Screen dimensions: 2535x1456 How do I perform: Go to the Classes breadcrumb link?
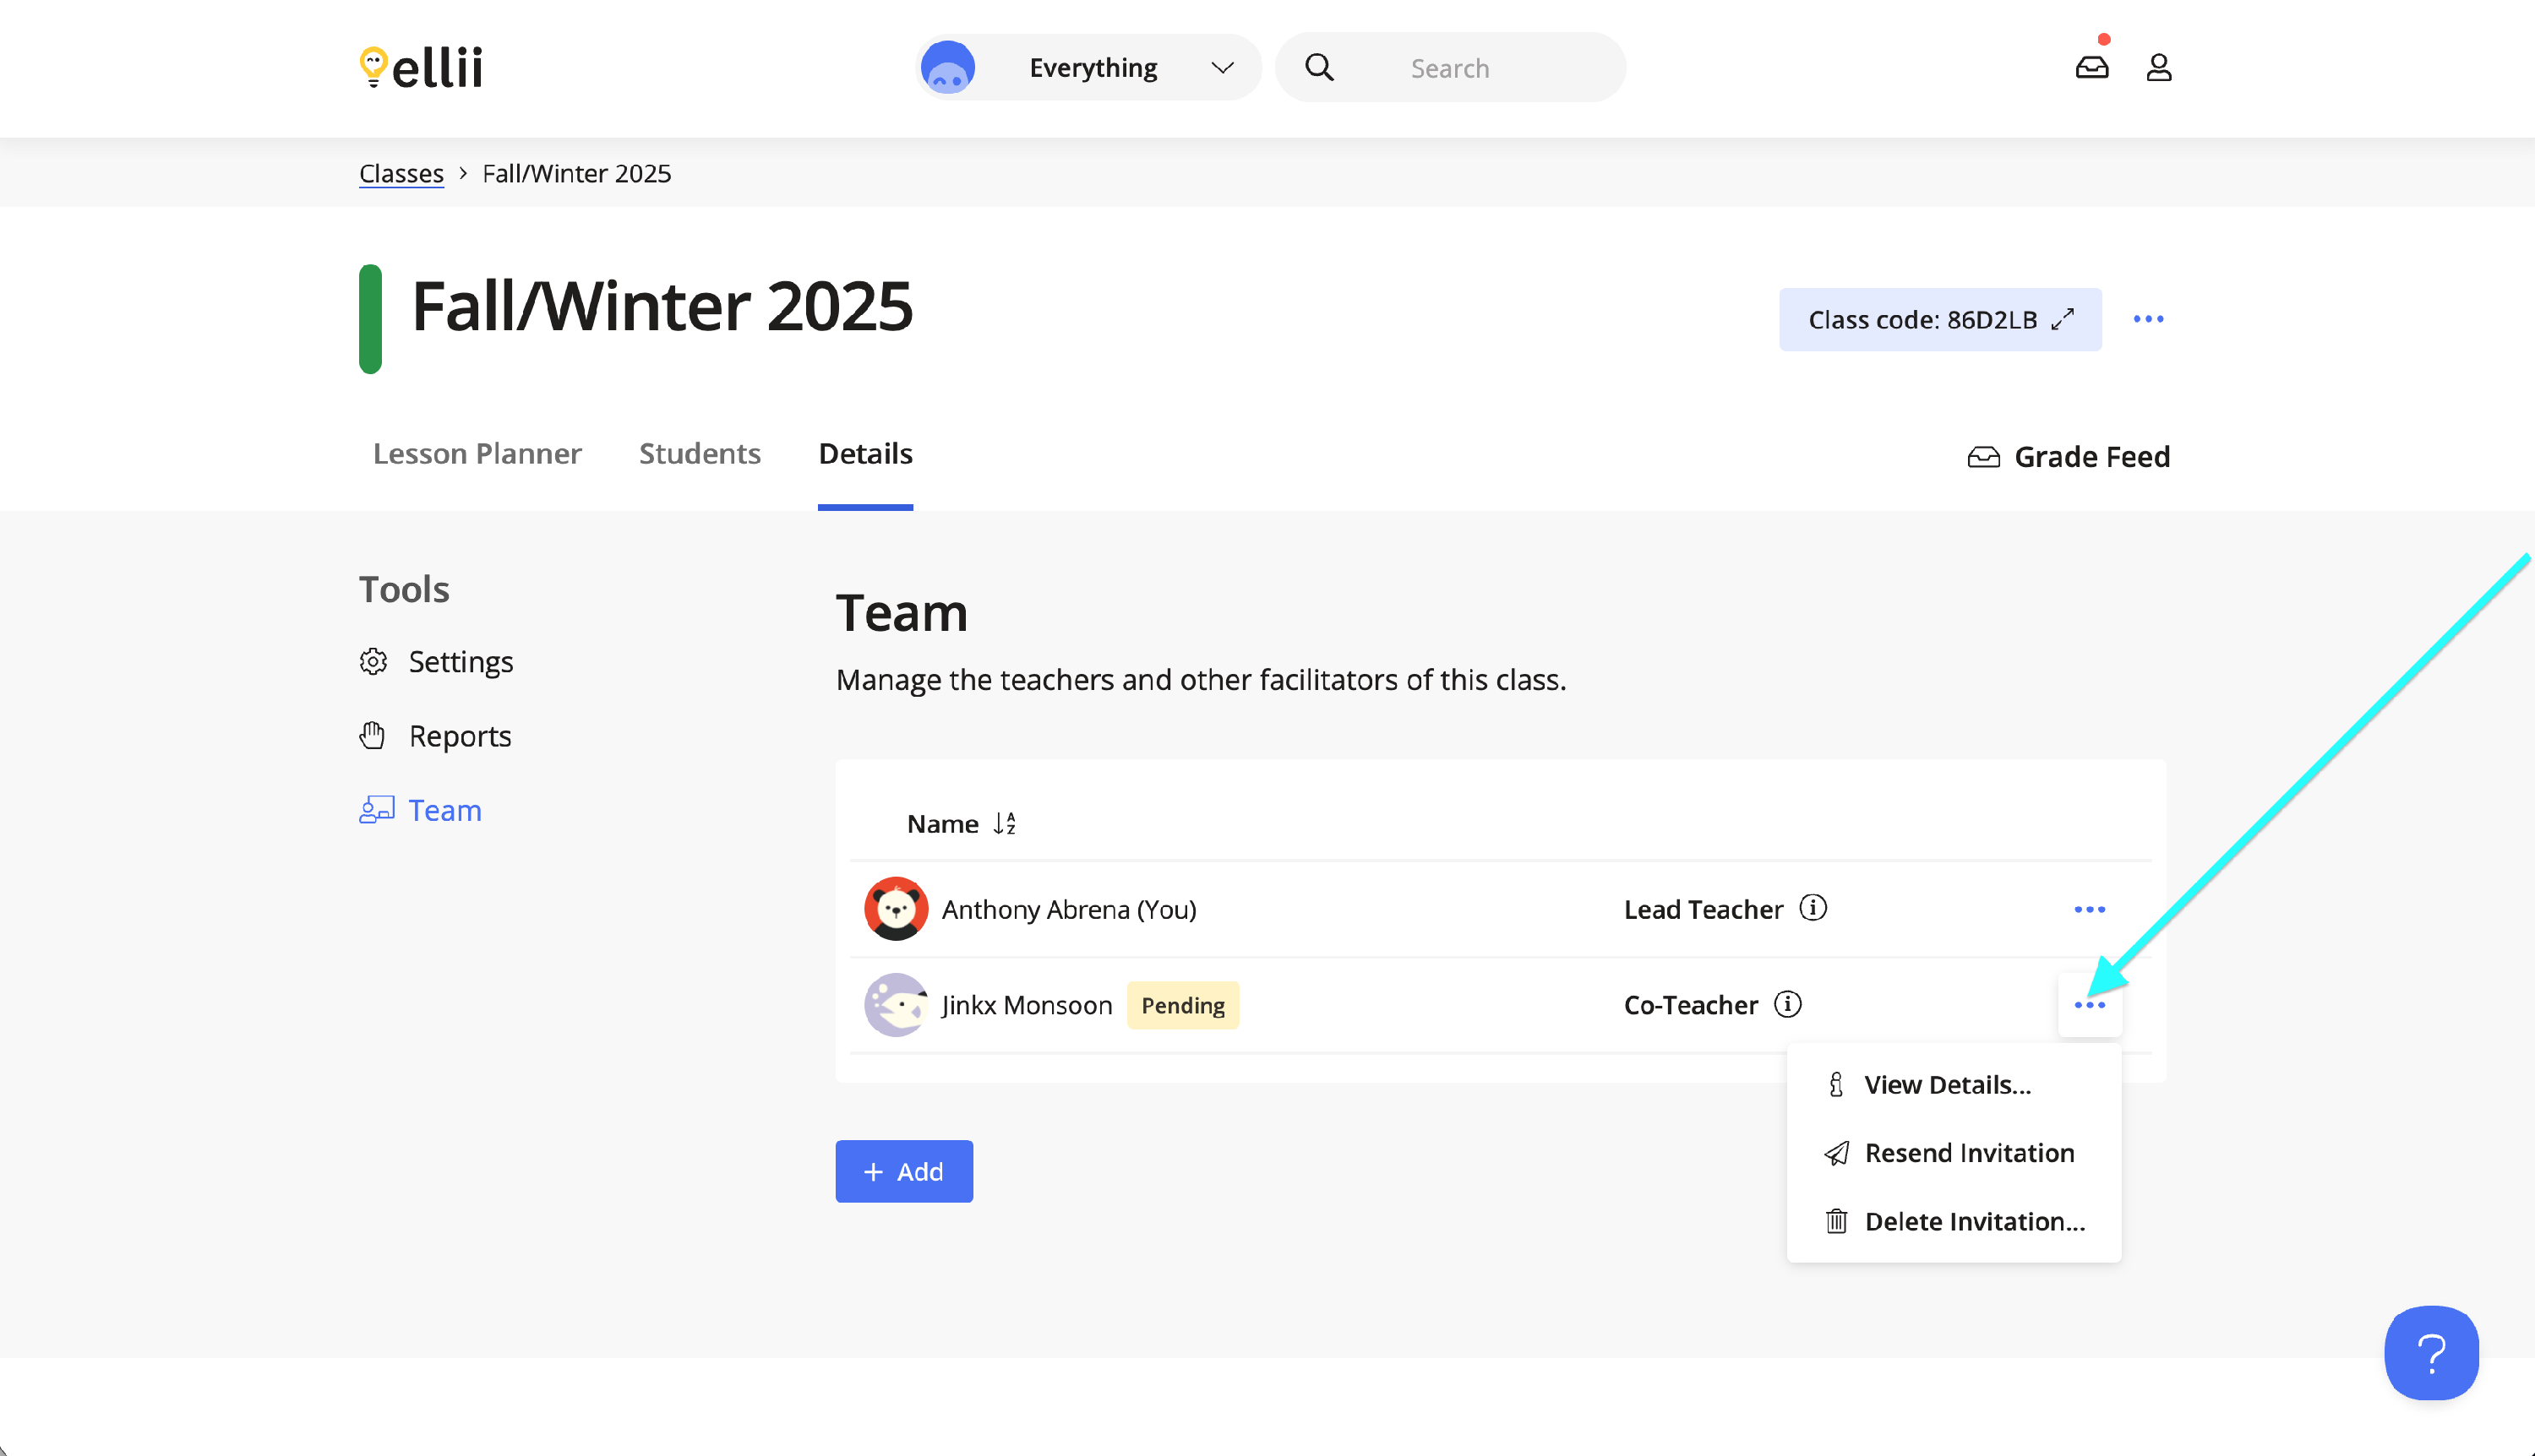point(401,173)
